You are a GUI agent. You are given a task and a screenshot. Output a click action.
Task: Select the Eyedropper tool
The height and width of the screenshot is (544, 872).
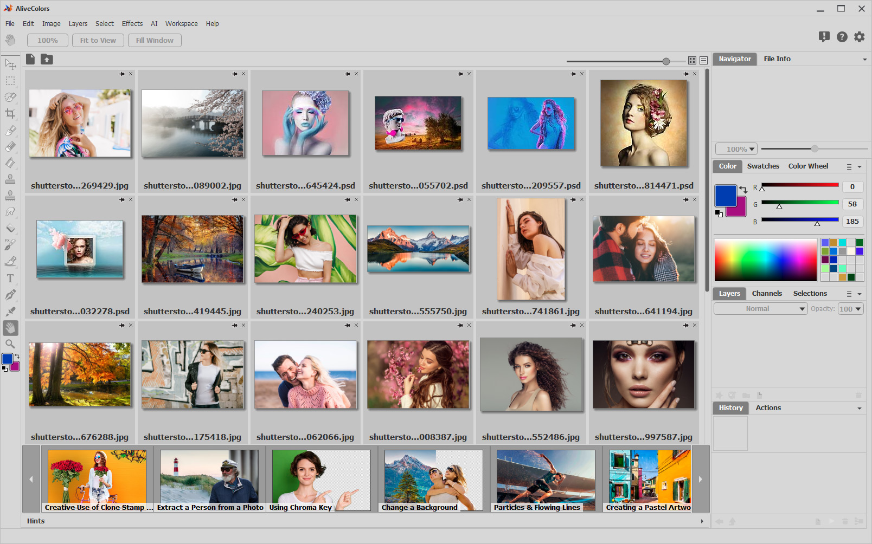point(10,311)
